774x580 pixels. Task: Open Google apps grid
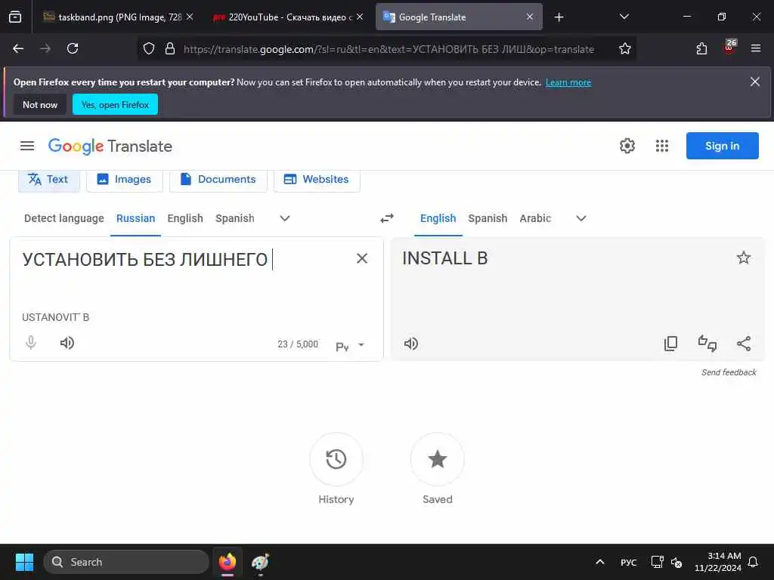tap(662, 146)
